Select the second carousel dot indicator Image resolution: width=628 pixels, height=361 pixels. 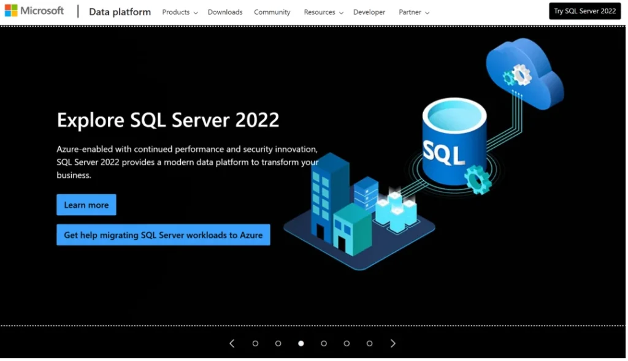coord(278,343)
